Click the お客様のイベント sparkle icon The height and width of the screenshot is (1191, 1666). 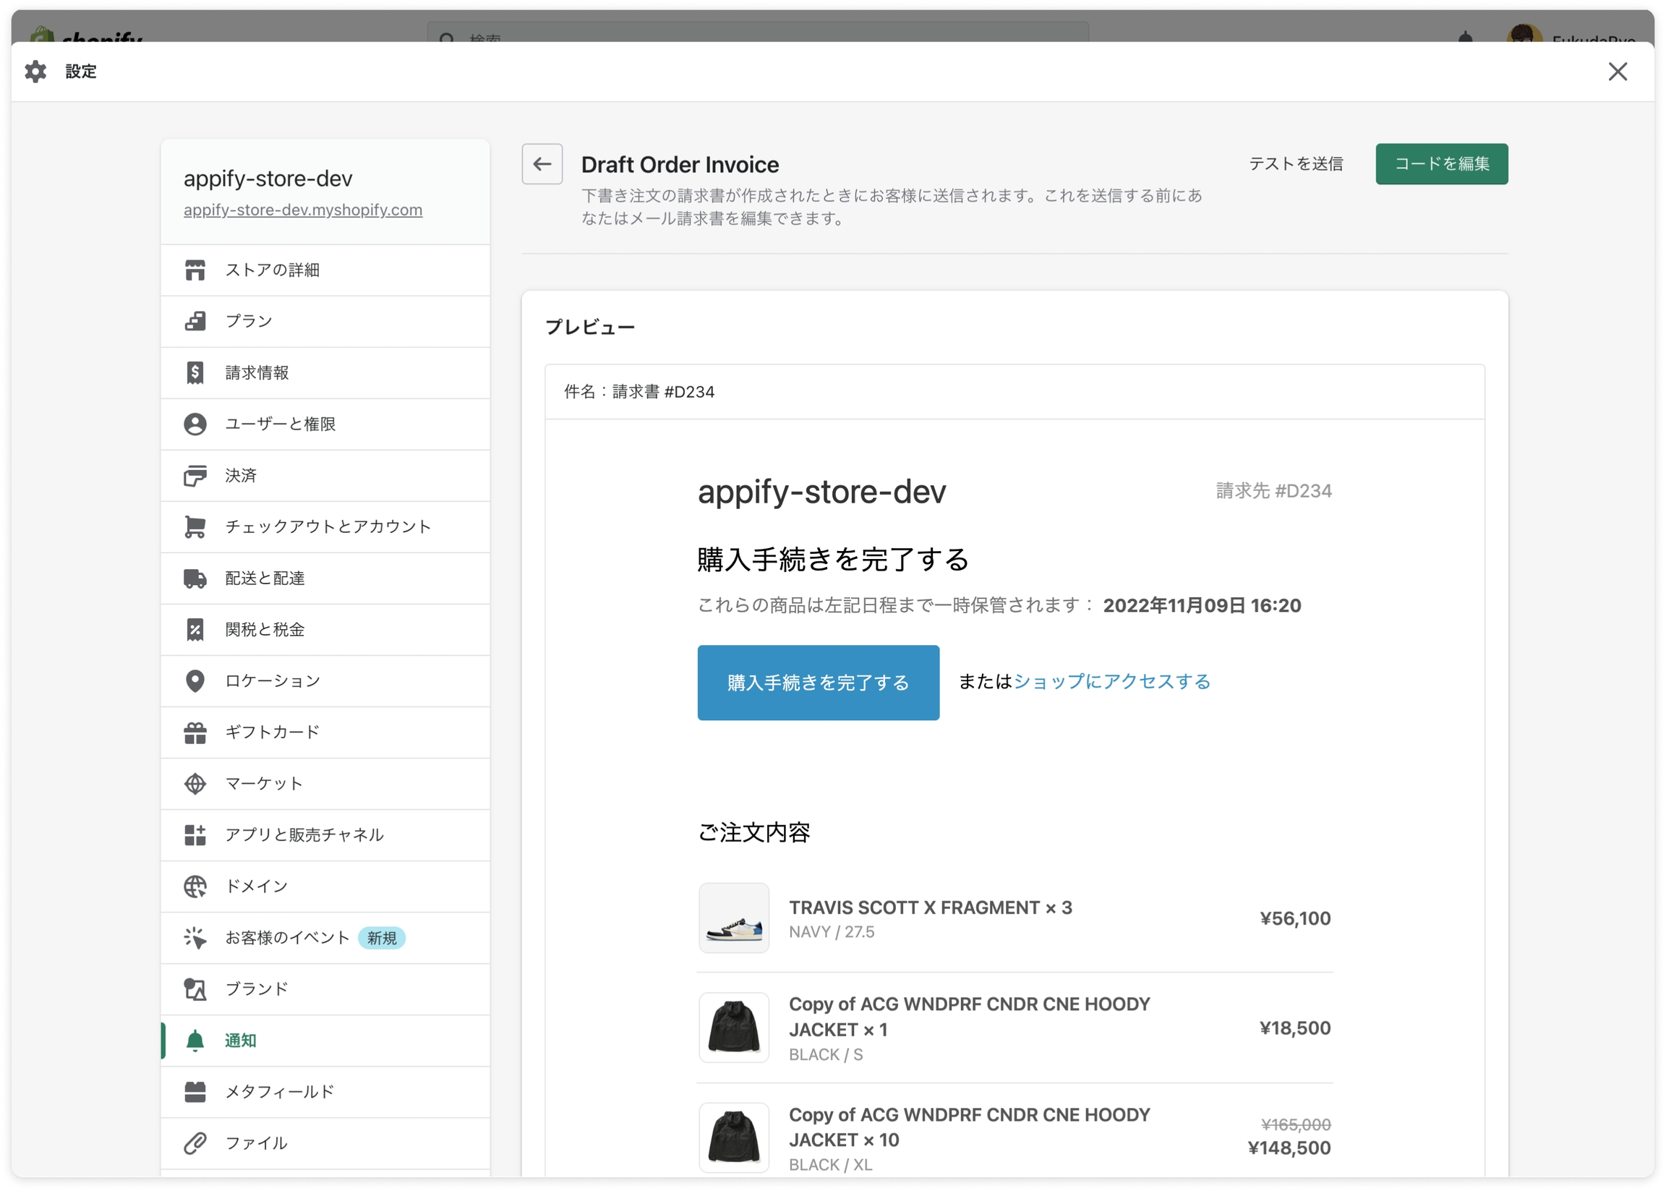click(195, 937)
